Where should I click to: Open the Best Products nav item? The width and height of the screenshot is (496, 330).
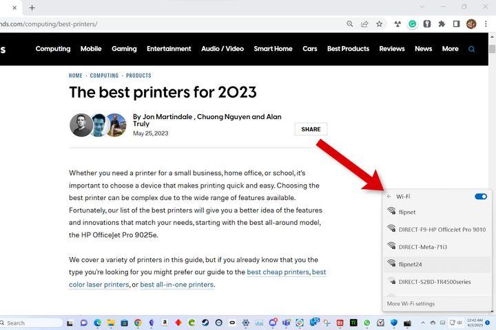348,49
